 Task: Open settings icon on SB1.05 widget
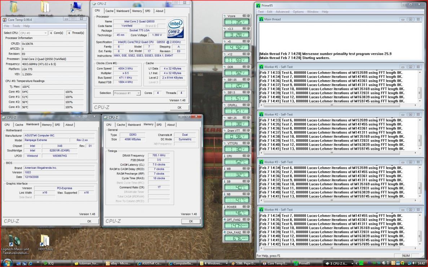(244, 79)
